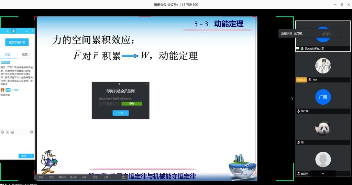Click the send image icon in chat
Viewport: 352px width, 185px height.
[x=12, y=132]
